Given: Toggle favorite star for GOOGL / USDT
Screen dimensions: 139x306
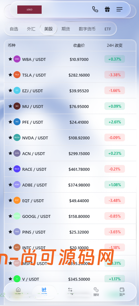Looking at the screenshot, I should pyautogui.click(x=10, y=216).
